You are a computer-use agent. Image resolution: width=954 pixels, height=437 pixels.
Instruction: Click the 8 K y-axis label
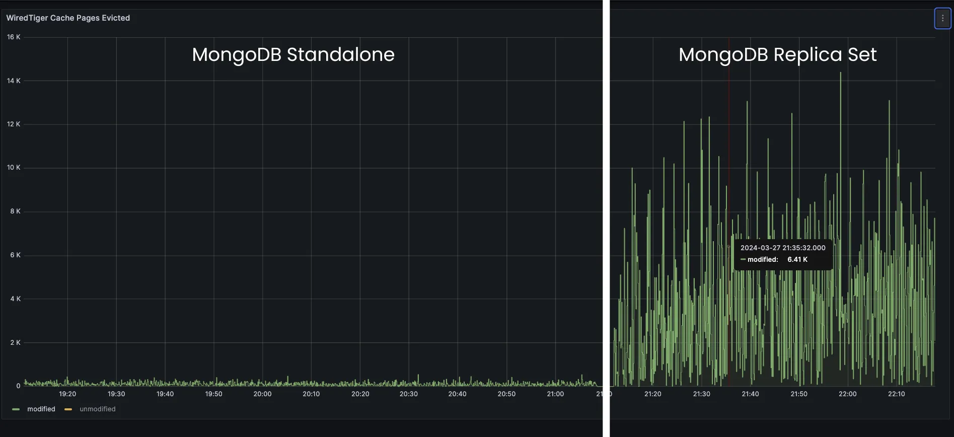pyautogui.click(x=16, y=211)
